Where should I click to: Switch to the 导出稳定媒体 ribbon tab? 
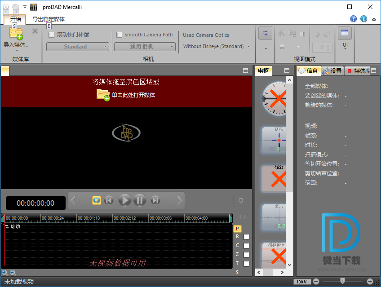(x=49, y=19)
